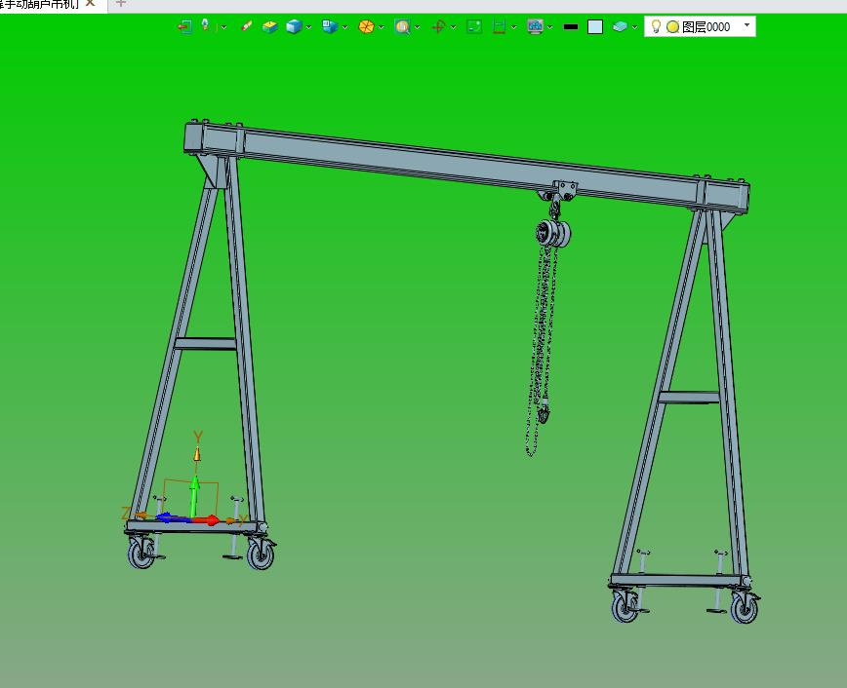Viewport: 847px width, 688px height.
Task: Select the red brush paint tool icon
Action: 246,26
